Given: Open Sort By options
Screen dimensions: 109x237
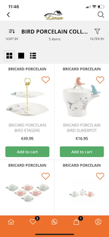Looking at the screenshot, I should click(12, 34).
